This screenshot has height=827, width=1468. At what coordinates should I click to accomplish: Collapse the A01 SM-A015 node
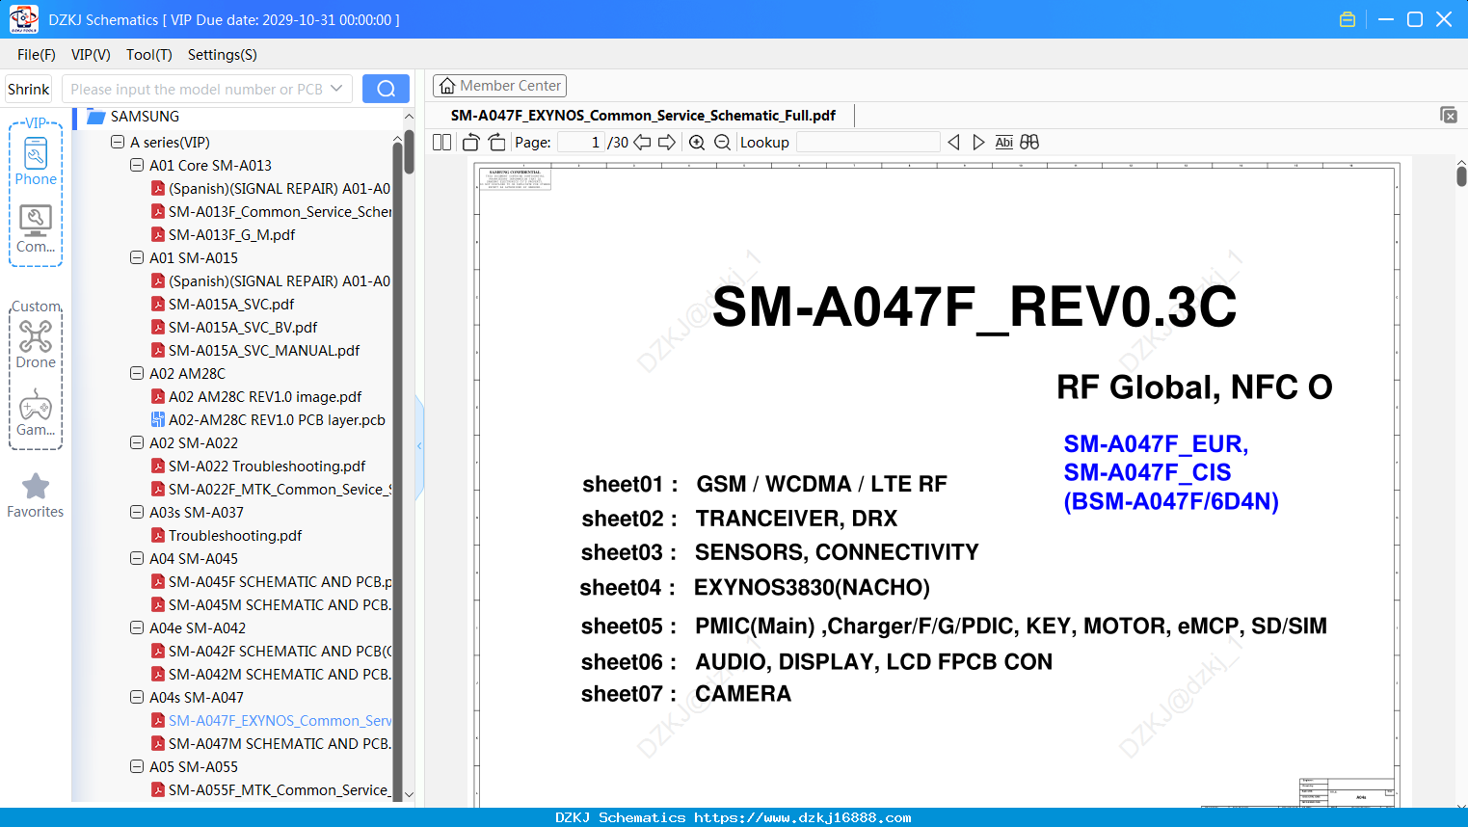coord(137,258)
